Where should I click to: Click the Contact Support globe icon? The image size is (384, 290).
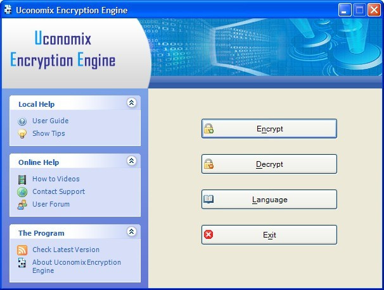click(x=22, y=192)
